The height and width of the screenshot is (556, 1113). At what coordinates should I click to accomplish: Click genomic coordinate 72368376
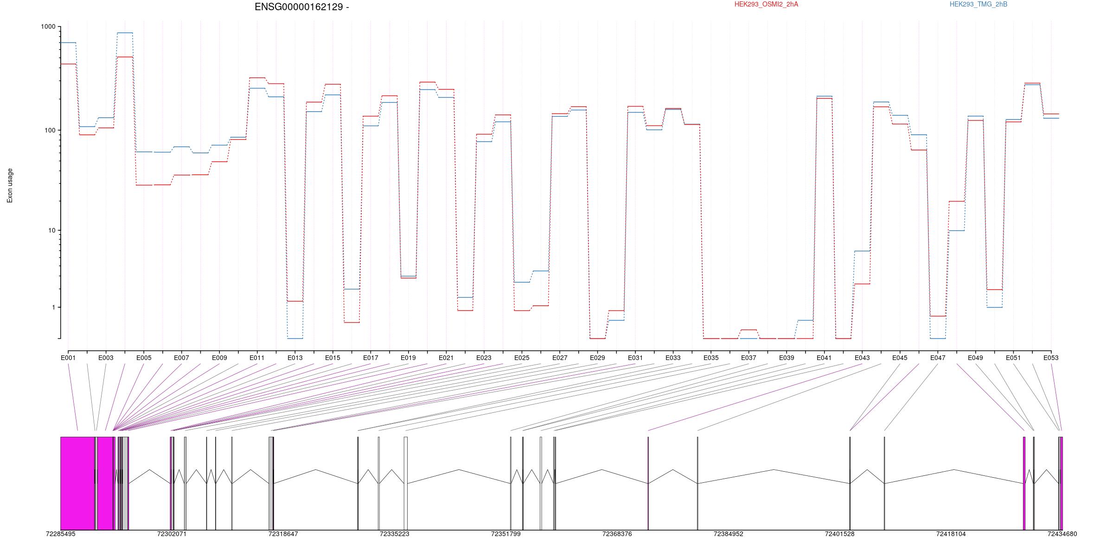coord(617,534)
